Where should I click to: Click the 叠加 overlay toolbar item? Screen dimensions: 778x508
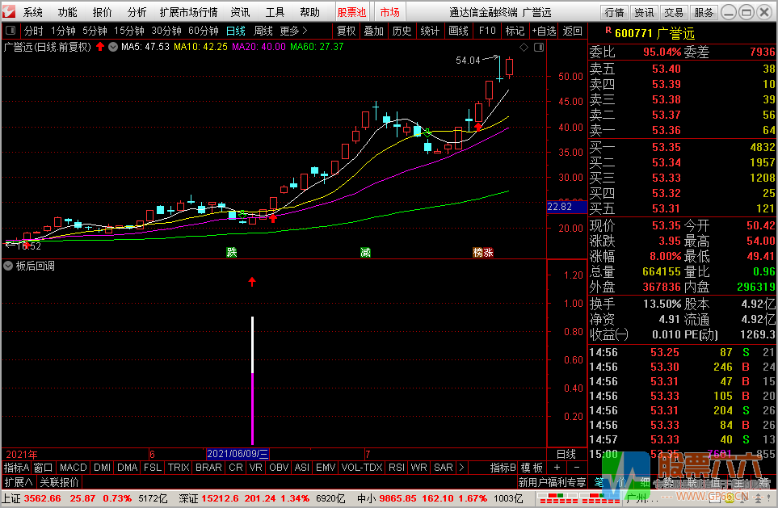click(373, 31)
